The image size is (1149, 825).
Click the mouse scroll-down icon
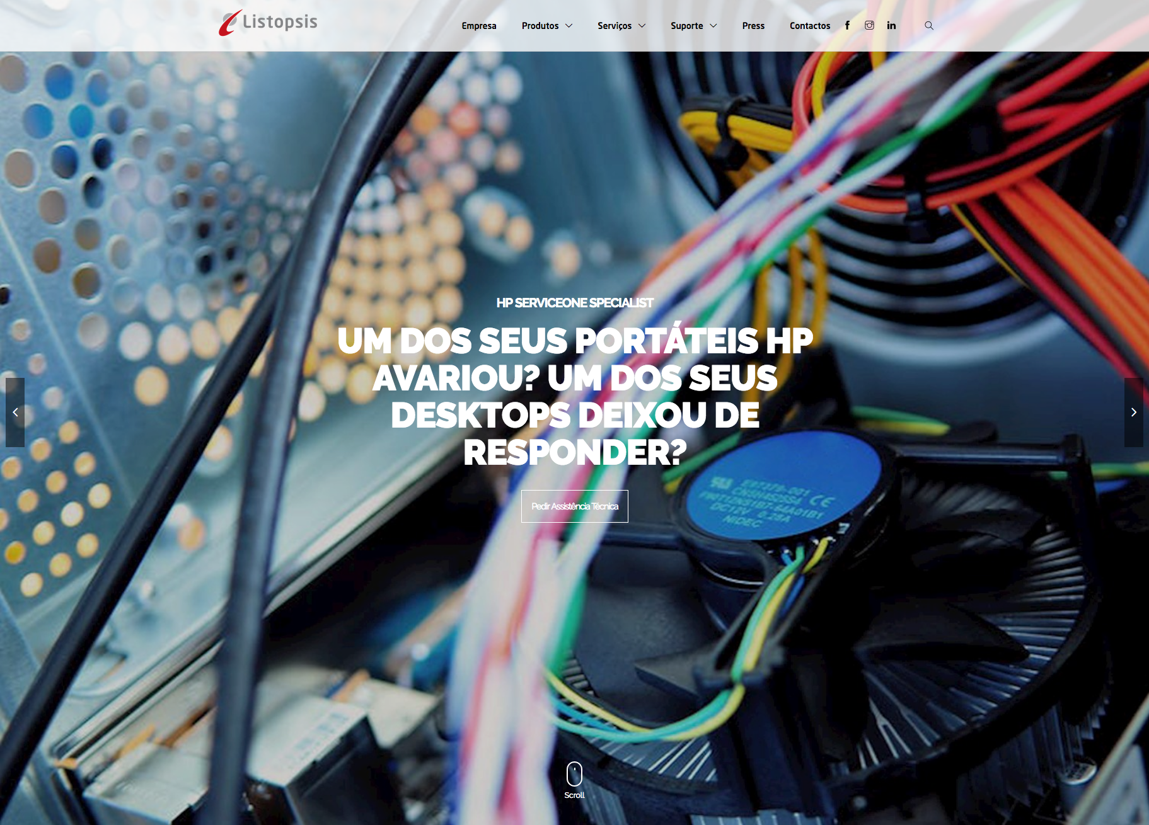click(x=574, y=774)
